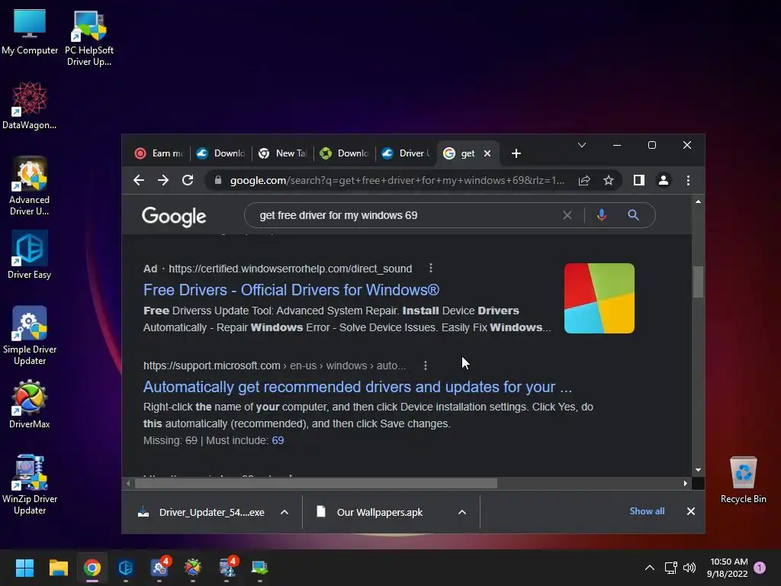
Task: Close the downloads bar
Action: coord(691,511)
